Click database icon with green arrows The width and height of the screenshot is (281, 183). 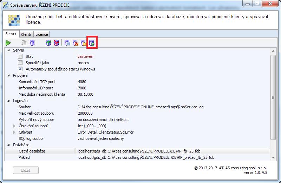point(48,43)
